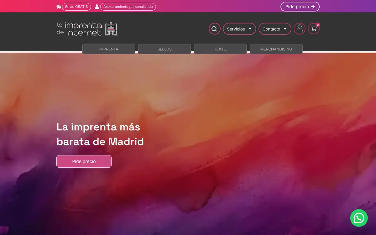Click La Imprenta de Internet logo
This screenshot has width=376, height=235.
pos(87,29)
